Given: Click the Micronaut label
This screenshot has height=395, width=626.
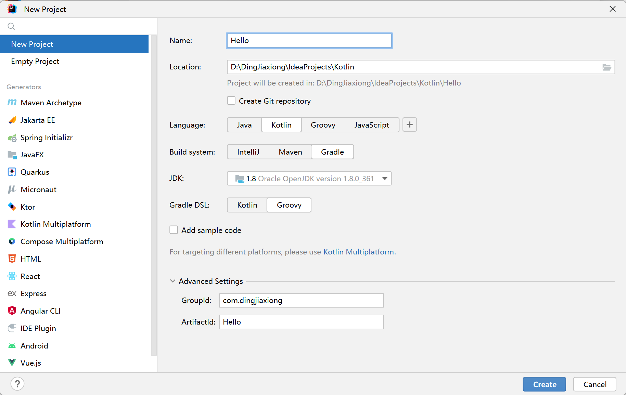Looking at the screenshot, I should click(39, 189).
